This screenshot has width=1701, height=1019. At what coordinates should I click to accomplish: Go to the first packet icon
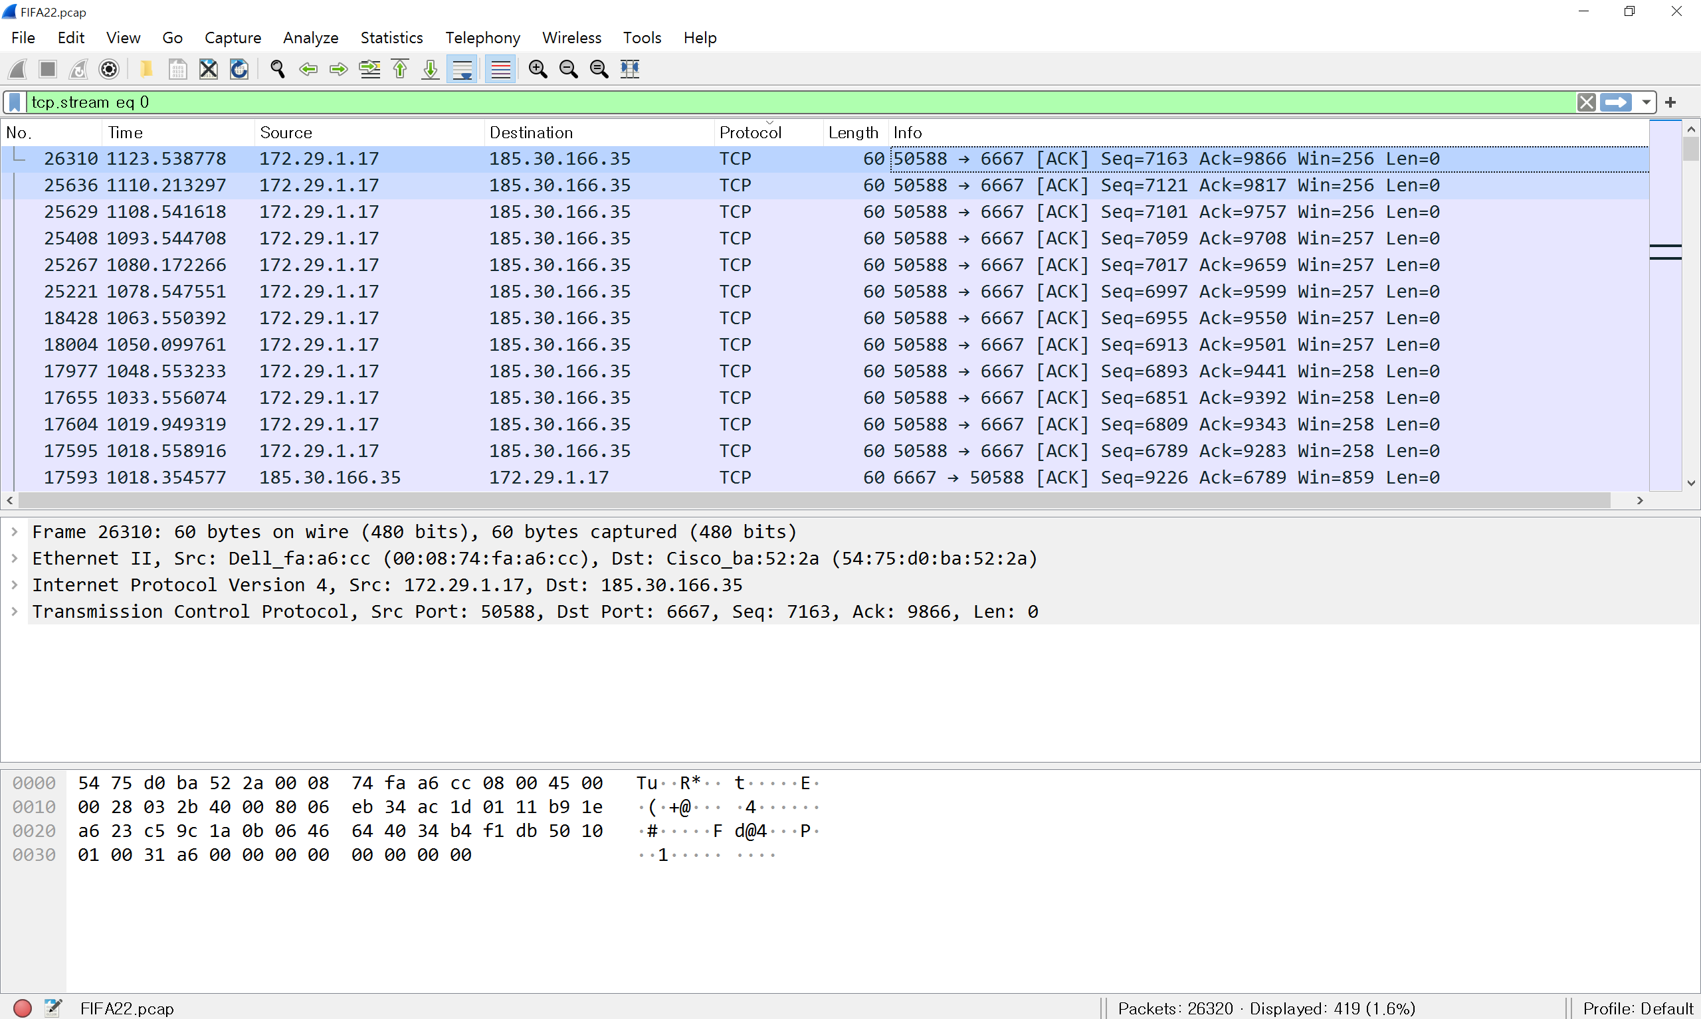pyautogui.click(x=401, y=69)
